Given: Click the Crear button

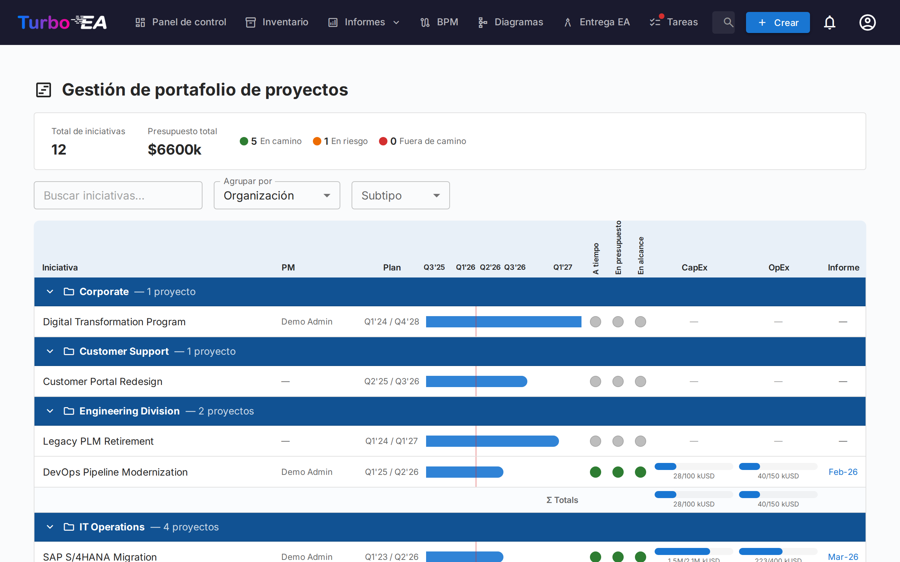Looking at the screenshot, I should click(778, 22).
